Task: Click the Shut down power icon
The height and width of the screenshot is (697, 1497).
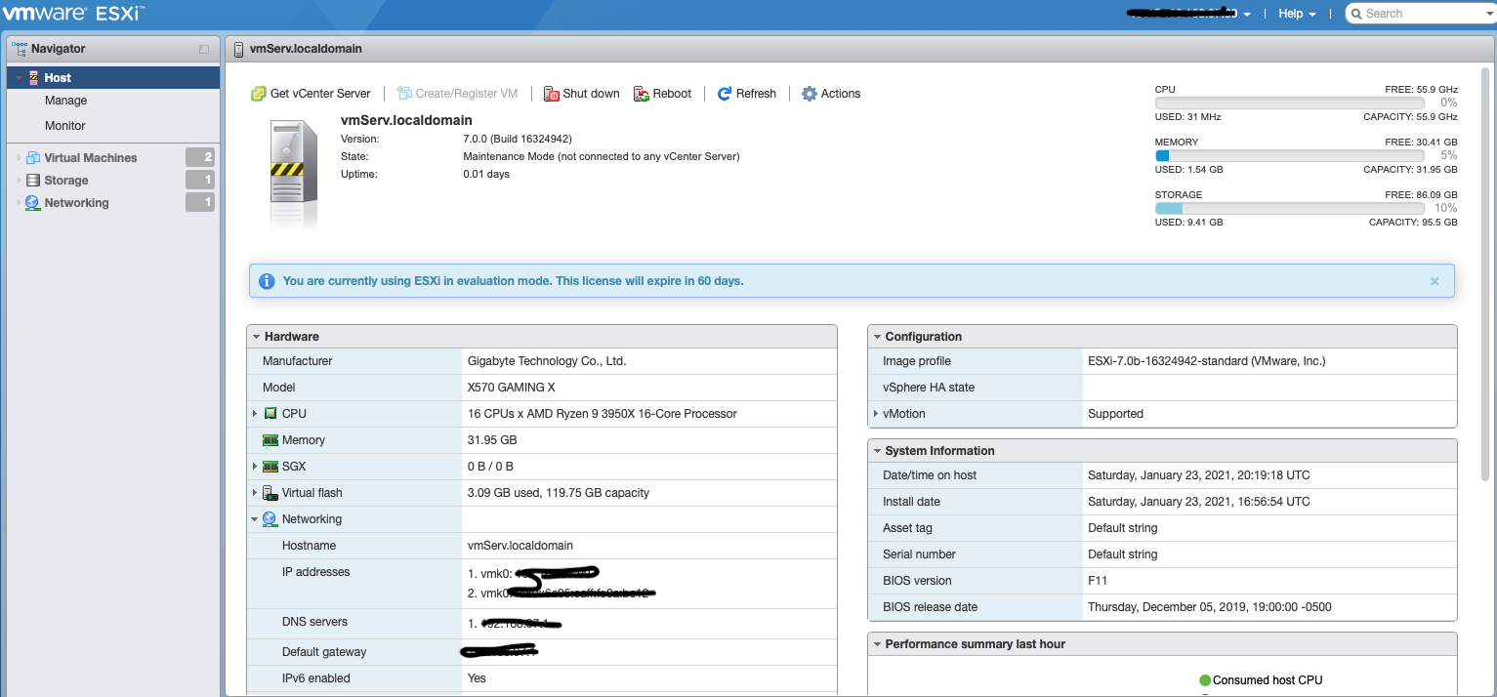Action: (x=552, y=94)
